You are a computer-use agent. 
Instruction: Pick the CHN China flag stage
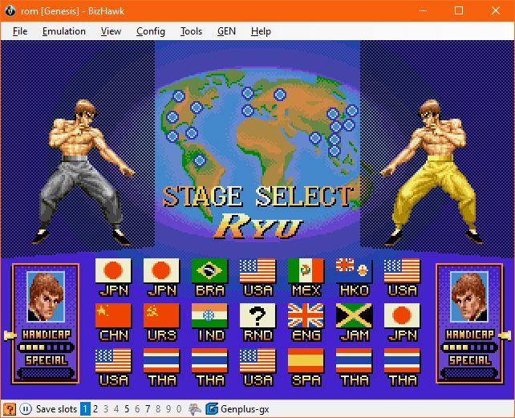tap(113, 315)
